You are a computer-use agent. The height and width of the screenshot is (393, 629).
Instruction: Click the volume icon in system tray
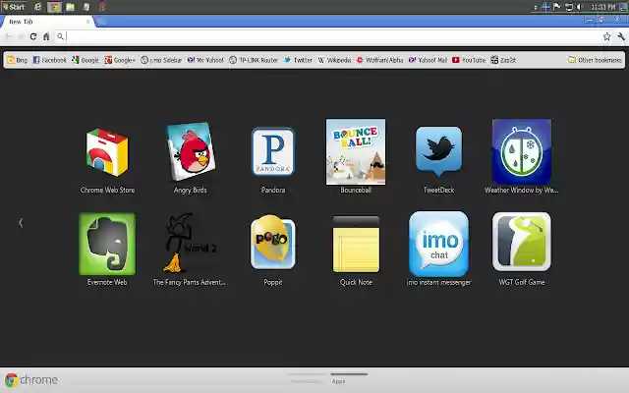click(580, 7)
